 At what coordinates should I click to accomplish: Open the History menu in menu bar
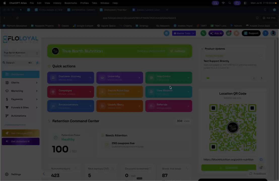pyautogui.click(x=57, y=3)
